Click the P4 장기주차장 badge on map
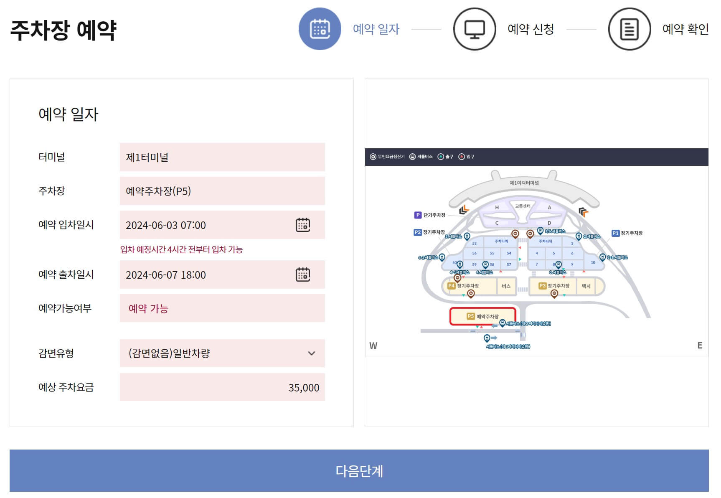Viewport: 721px width, 498px height. [451, 286]
